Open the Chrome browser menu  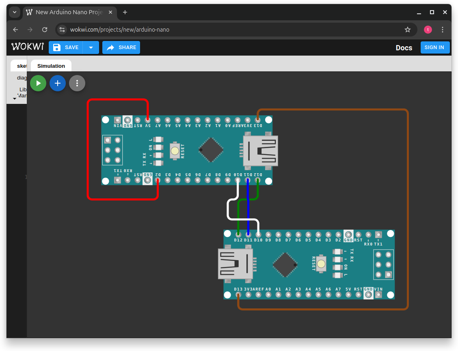443,29
